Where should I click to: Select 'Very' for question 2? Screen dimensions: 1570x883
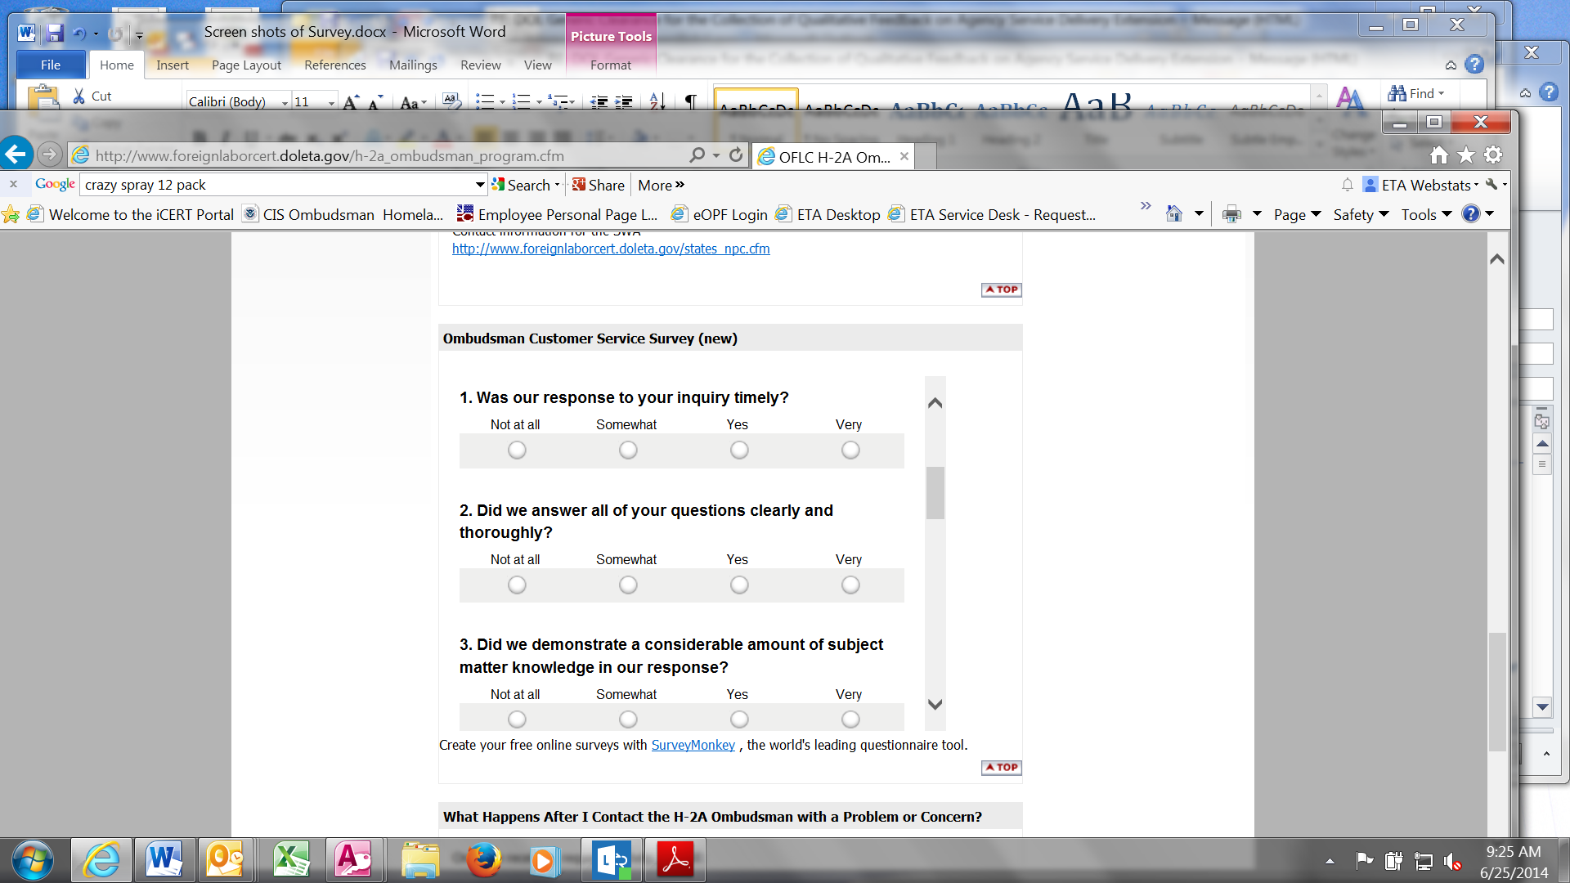(850, 585)
